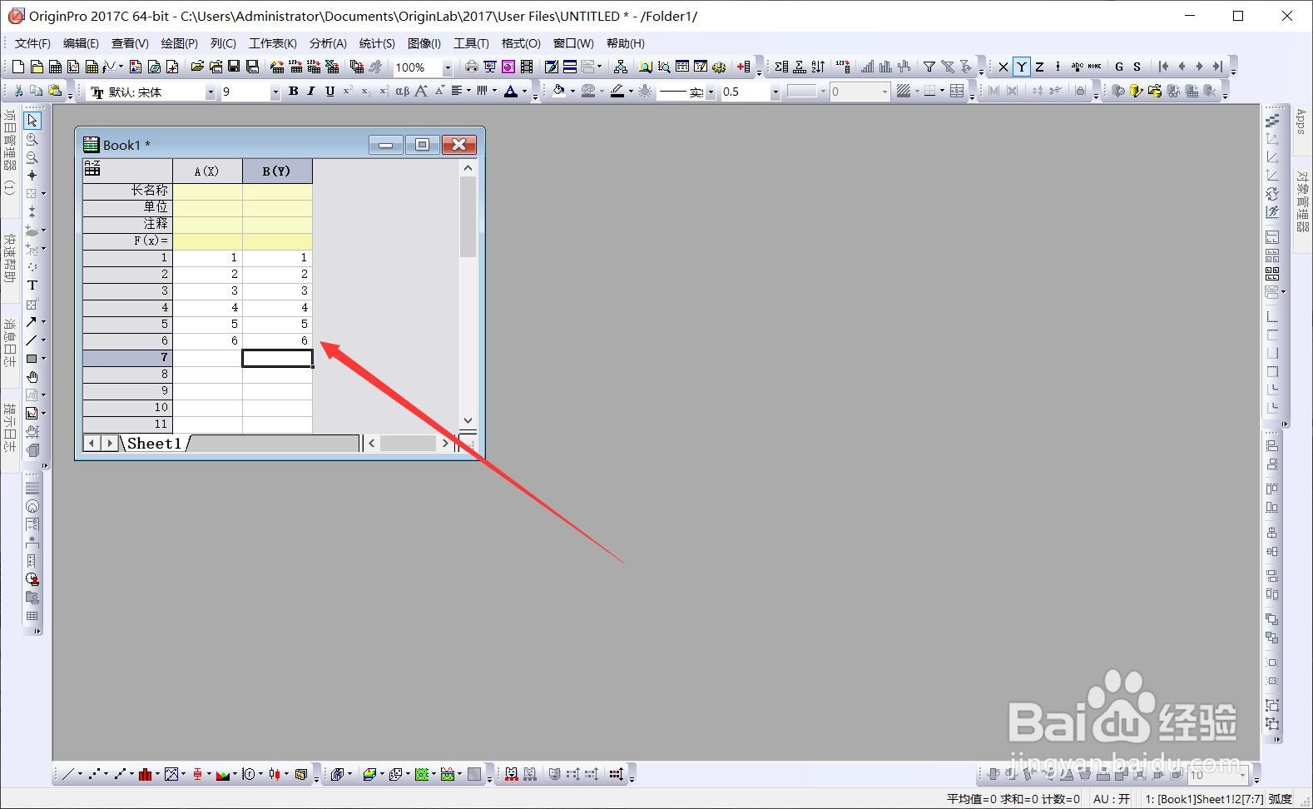Set column as X designation
Image resolution: width=1313 pixels, height=809 pixels.
tap(1003, 67)
